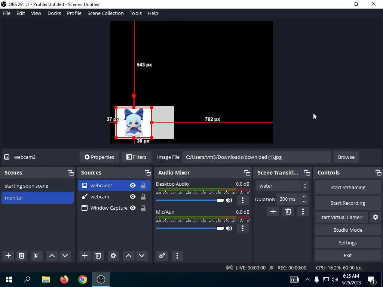The height and width of the screenshot is (287, 383).
Task: Open Desktop Audio three-dot menu
Action: 242,200
